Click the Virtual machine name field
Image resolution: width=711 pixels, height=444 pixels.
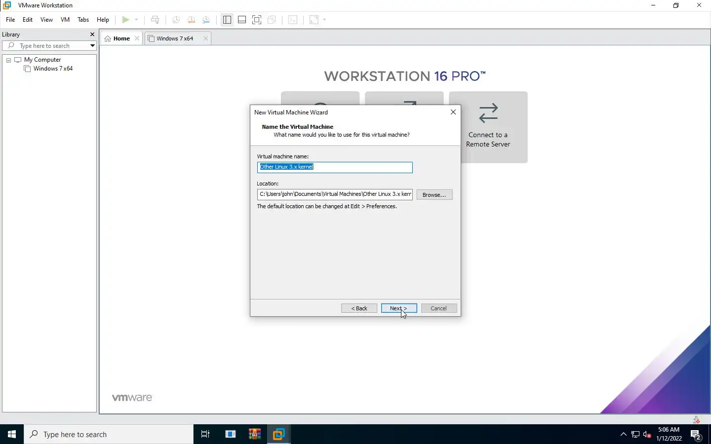coord(335,167)
